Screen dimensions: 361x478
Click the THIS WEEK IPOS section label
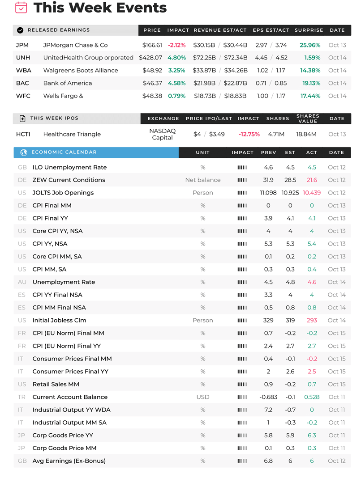(54, 118)
